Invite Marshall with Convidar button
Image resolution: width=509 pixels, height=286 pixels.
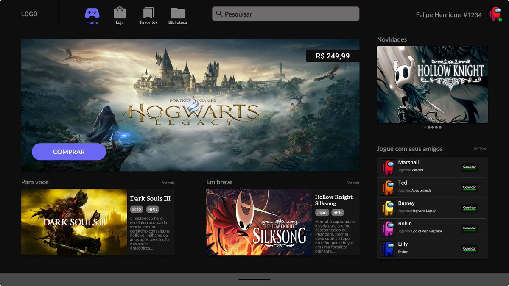tap(470, 167)
